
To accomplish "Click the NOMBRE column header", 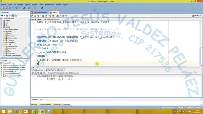I will pyautogui.click(x=53, y=76).
